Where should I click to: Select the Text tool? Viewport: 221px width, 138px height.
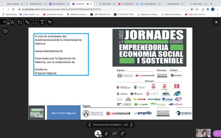coord(42,22)
